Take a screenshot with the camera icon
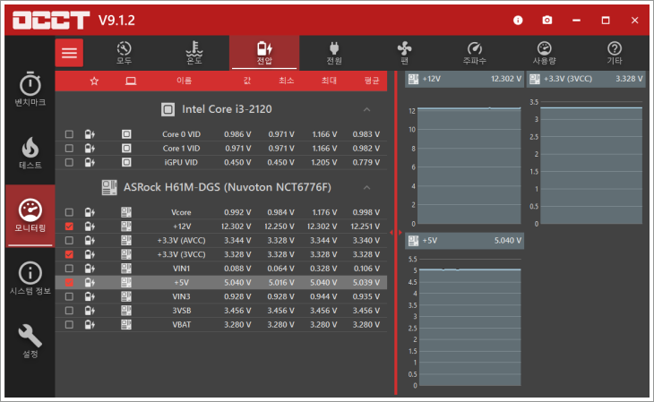The width and height of the screenshot is (654, 402). [x=547, y=20]
